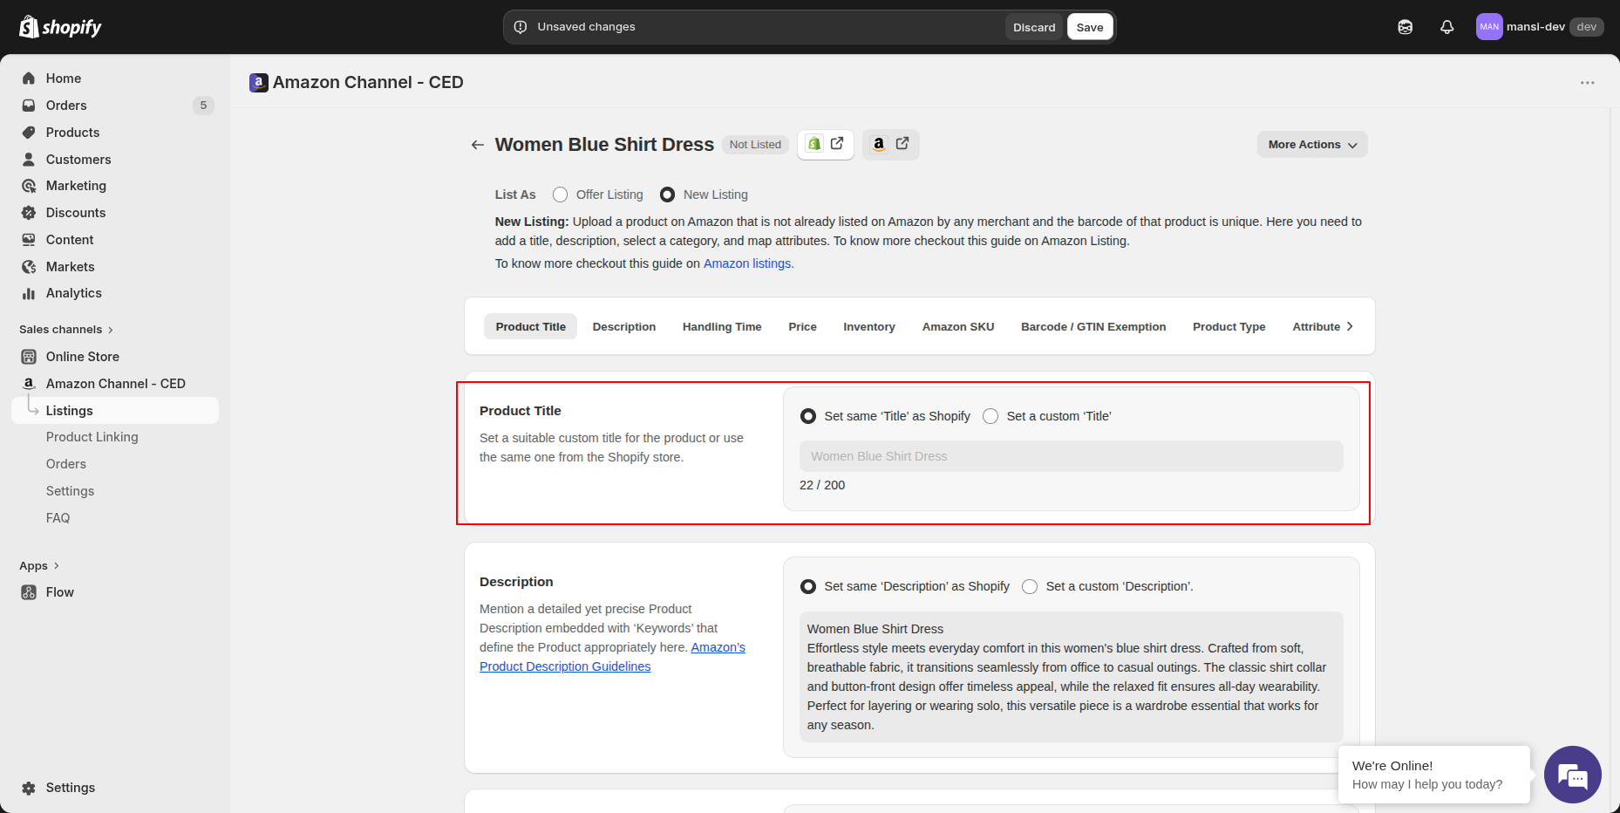Discard unsaved changes
Viewport: 1620px width, 813px height.
click(x=1034, y=27)
